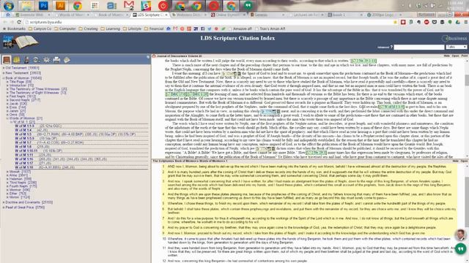This screenshot has height=263, width=469.
Task: Collapse the Book of Mormon node
Action: pos(4,78)
